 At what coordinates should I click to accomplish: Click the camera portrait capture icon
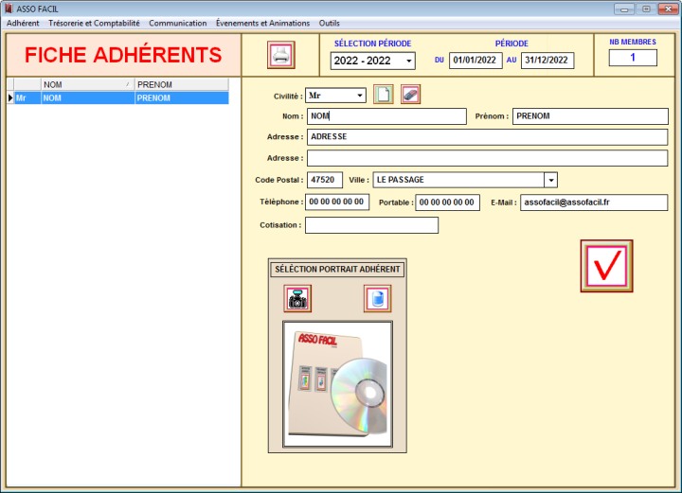pos(297,299)
